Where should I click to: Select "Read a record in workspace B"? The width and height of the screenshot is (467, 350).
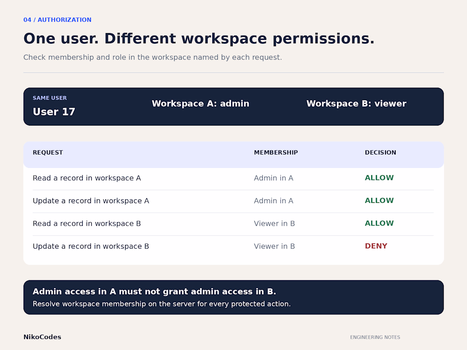pos(87,224)
